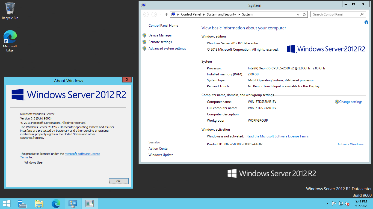This screenshot has height=209, width=373.
Task: Switch to Control Panel taskbar button
Action: coord(73,204)
